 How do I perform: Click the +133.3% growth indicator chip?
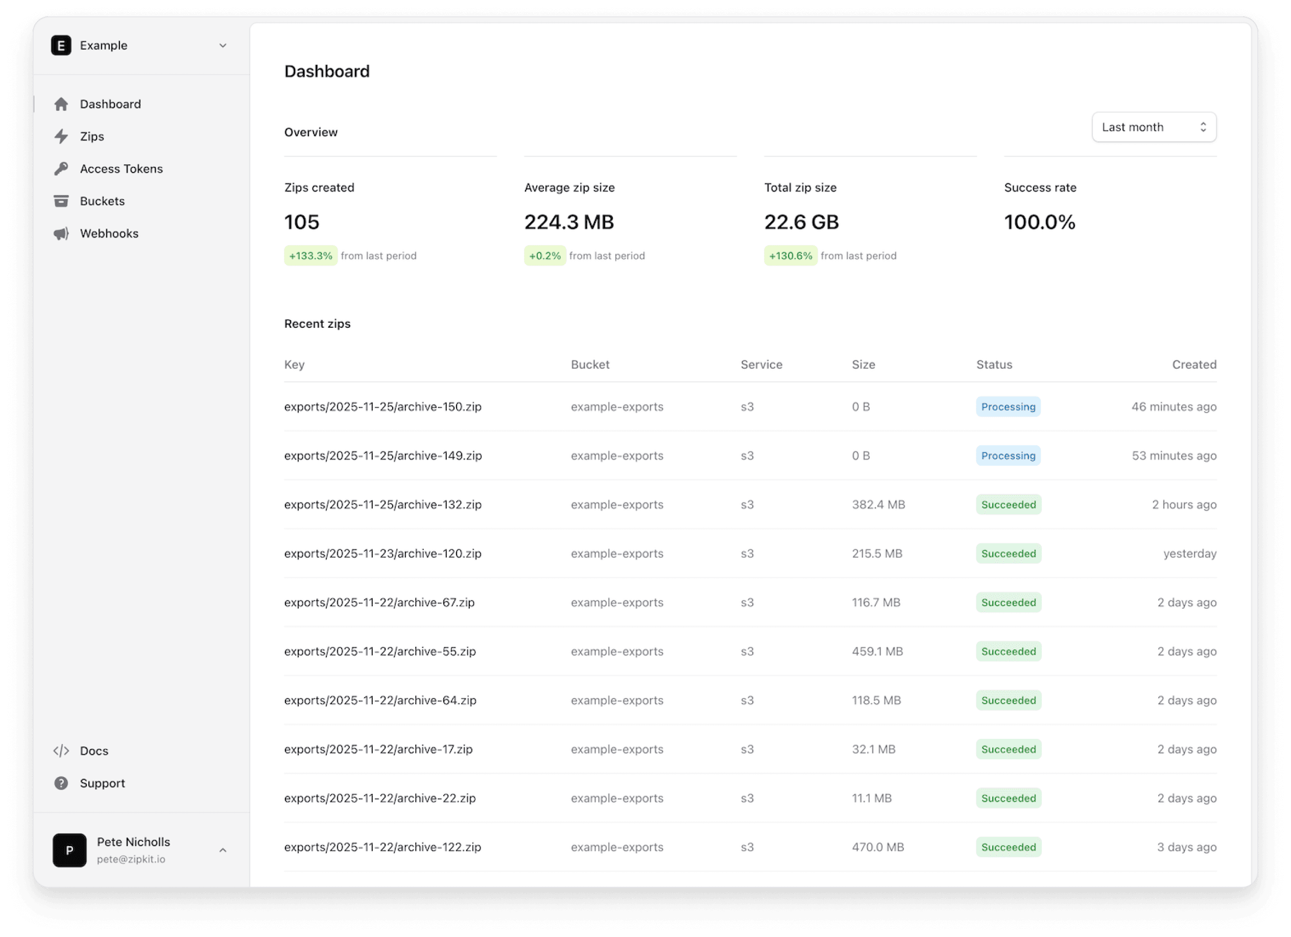point(311,256)
